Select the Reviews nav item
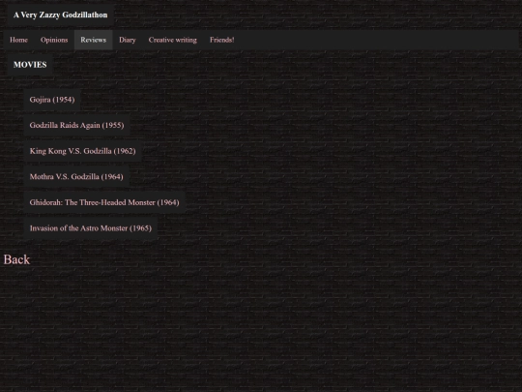The image size is (522, 392). [x=93, y=40]
